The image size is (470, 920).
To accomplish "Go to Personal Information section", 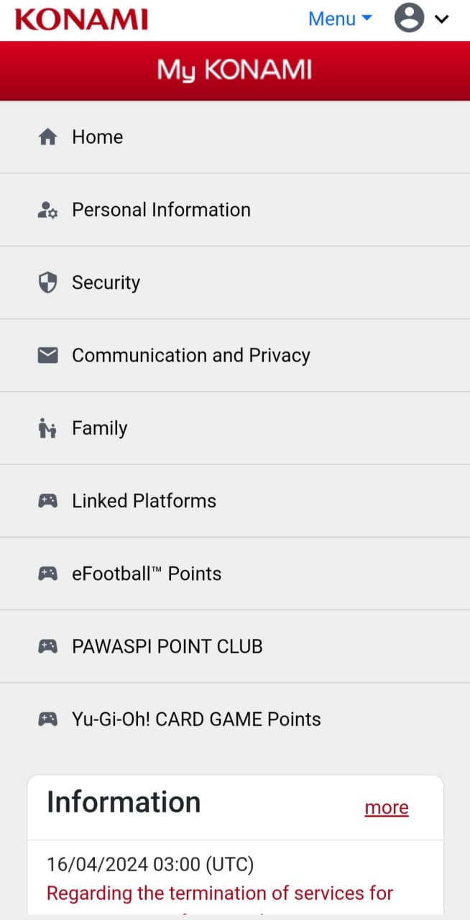I will pos(161,210).
